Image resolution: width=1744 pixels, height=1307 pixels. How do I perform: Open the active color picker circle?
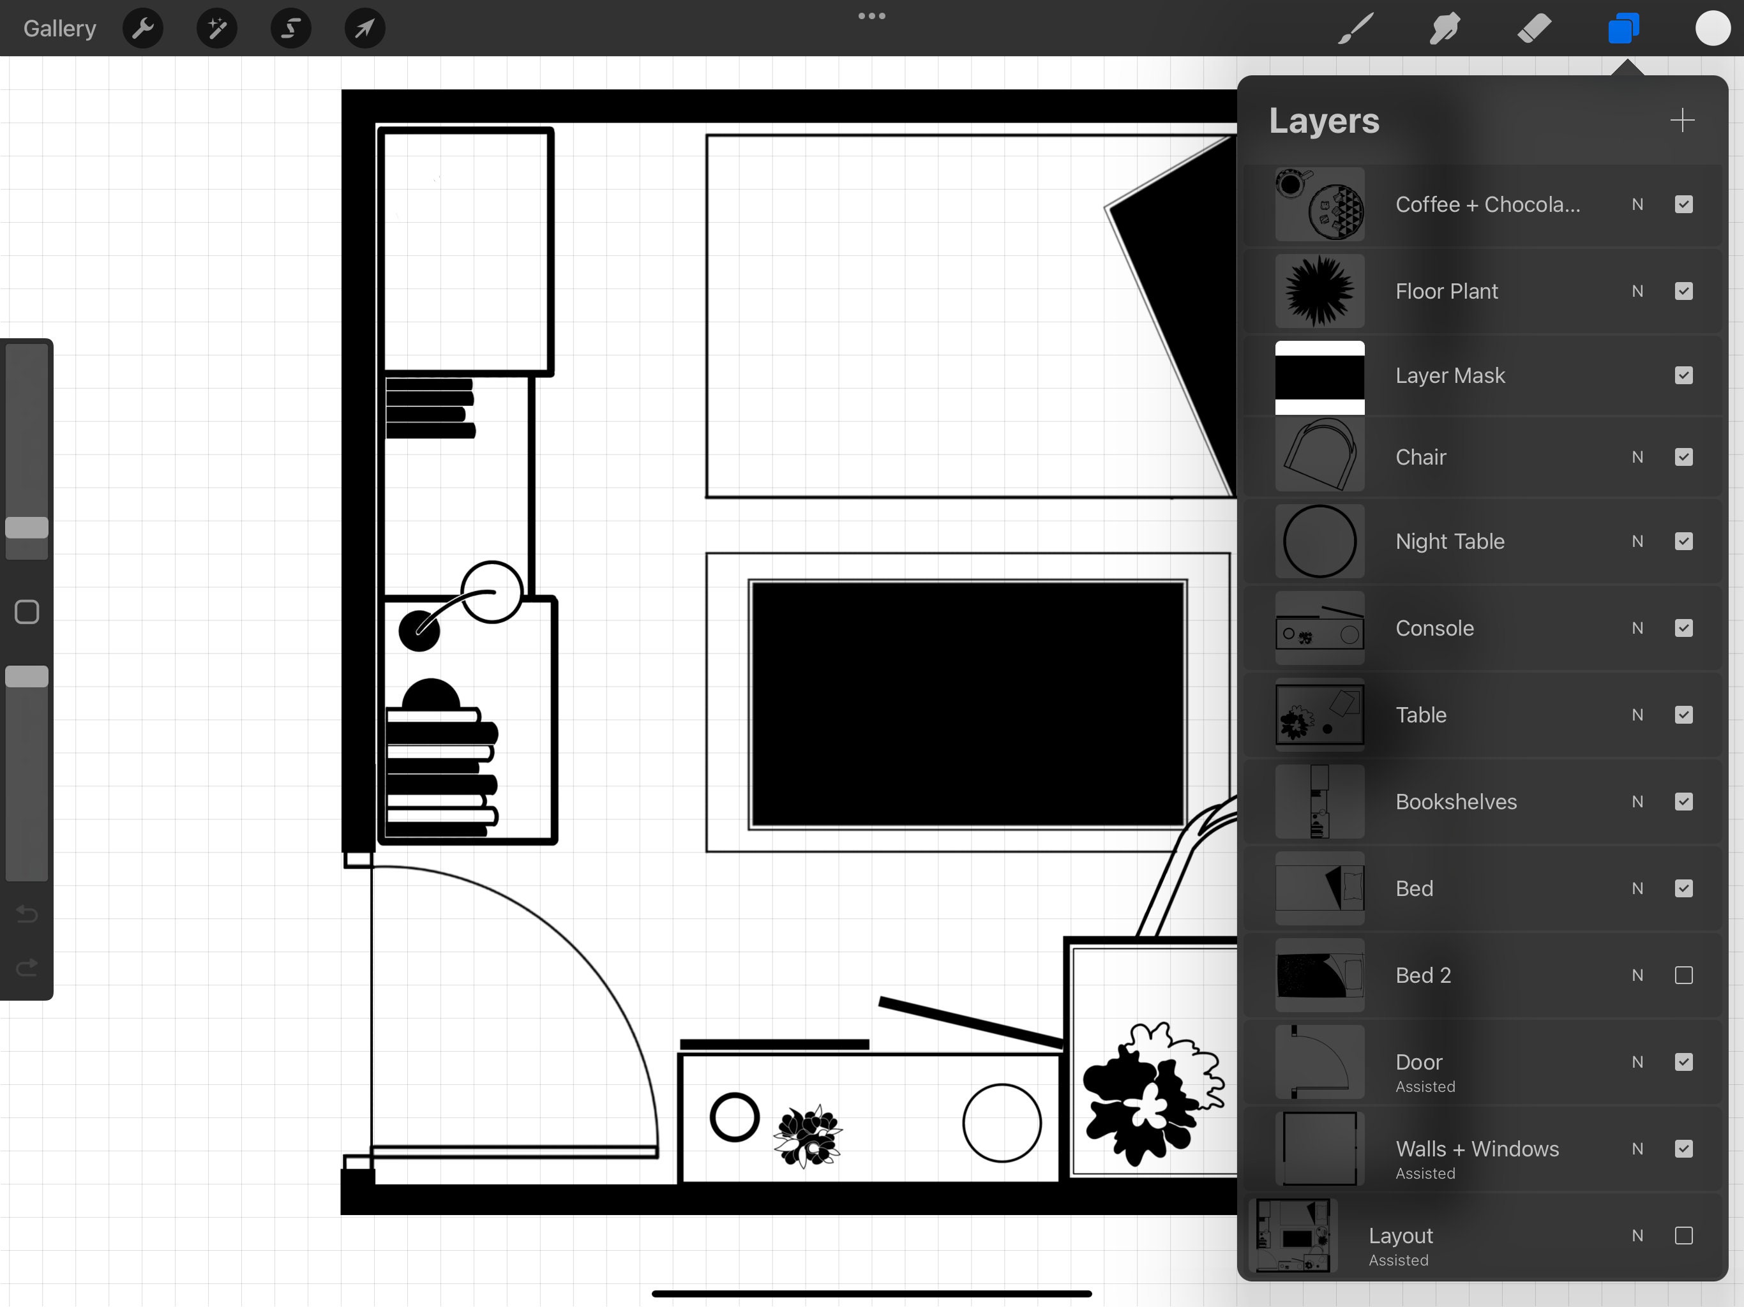point(1713,28)
